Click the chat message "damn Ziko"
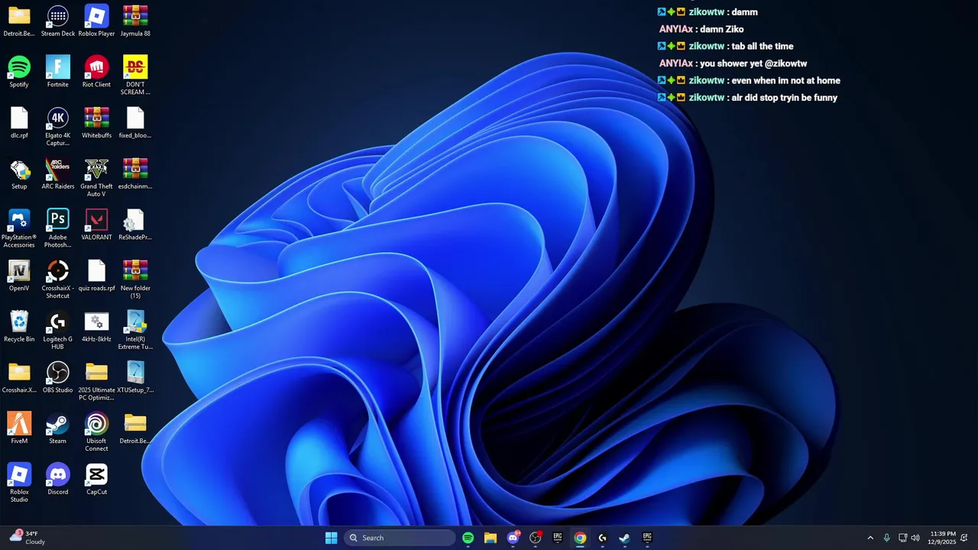 [x=722, y=29]
